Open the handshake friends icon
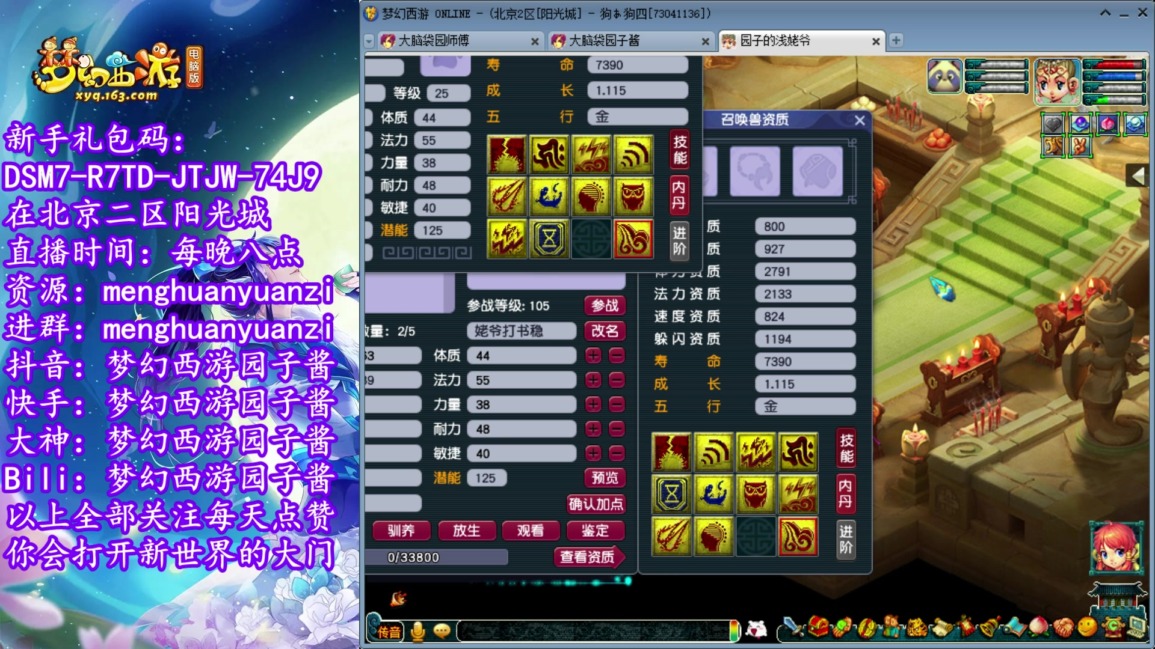 (1064, 629)
